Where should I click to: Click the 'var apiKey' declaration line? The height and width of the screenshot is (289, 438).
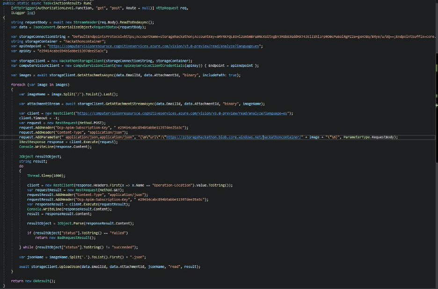[59, 51]
